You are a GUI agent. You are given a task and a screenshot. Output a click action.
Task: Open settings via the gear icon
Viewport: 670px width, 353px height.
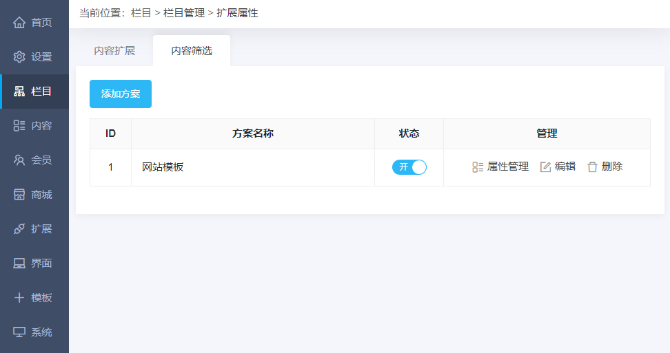pyautogui.click(x=19, y=57)
